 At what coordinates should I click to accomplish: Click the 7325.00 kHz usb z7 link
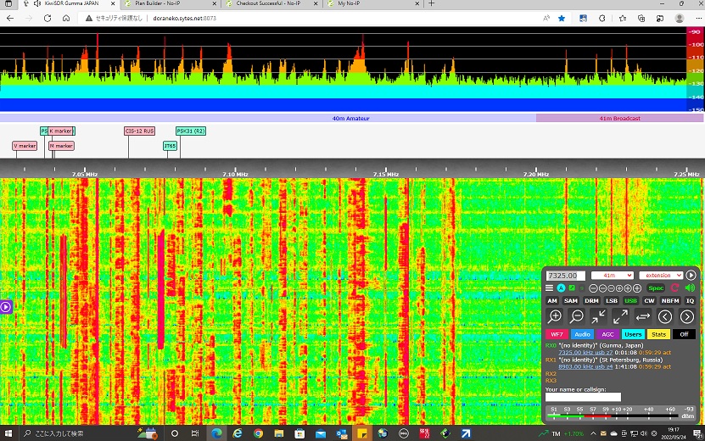(x=585, y=352)
